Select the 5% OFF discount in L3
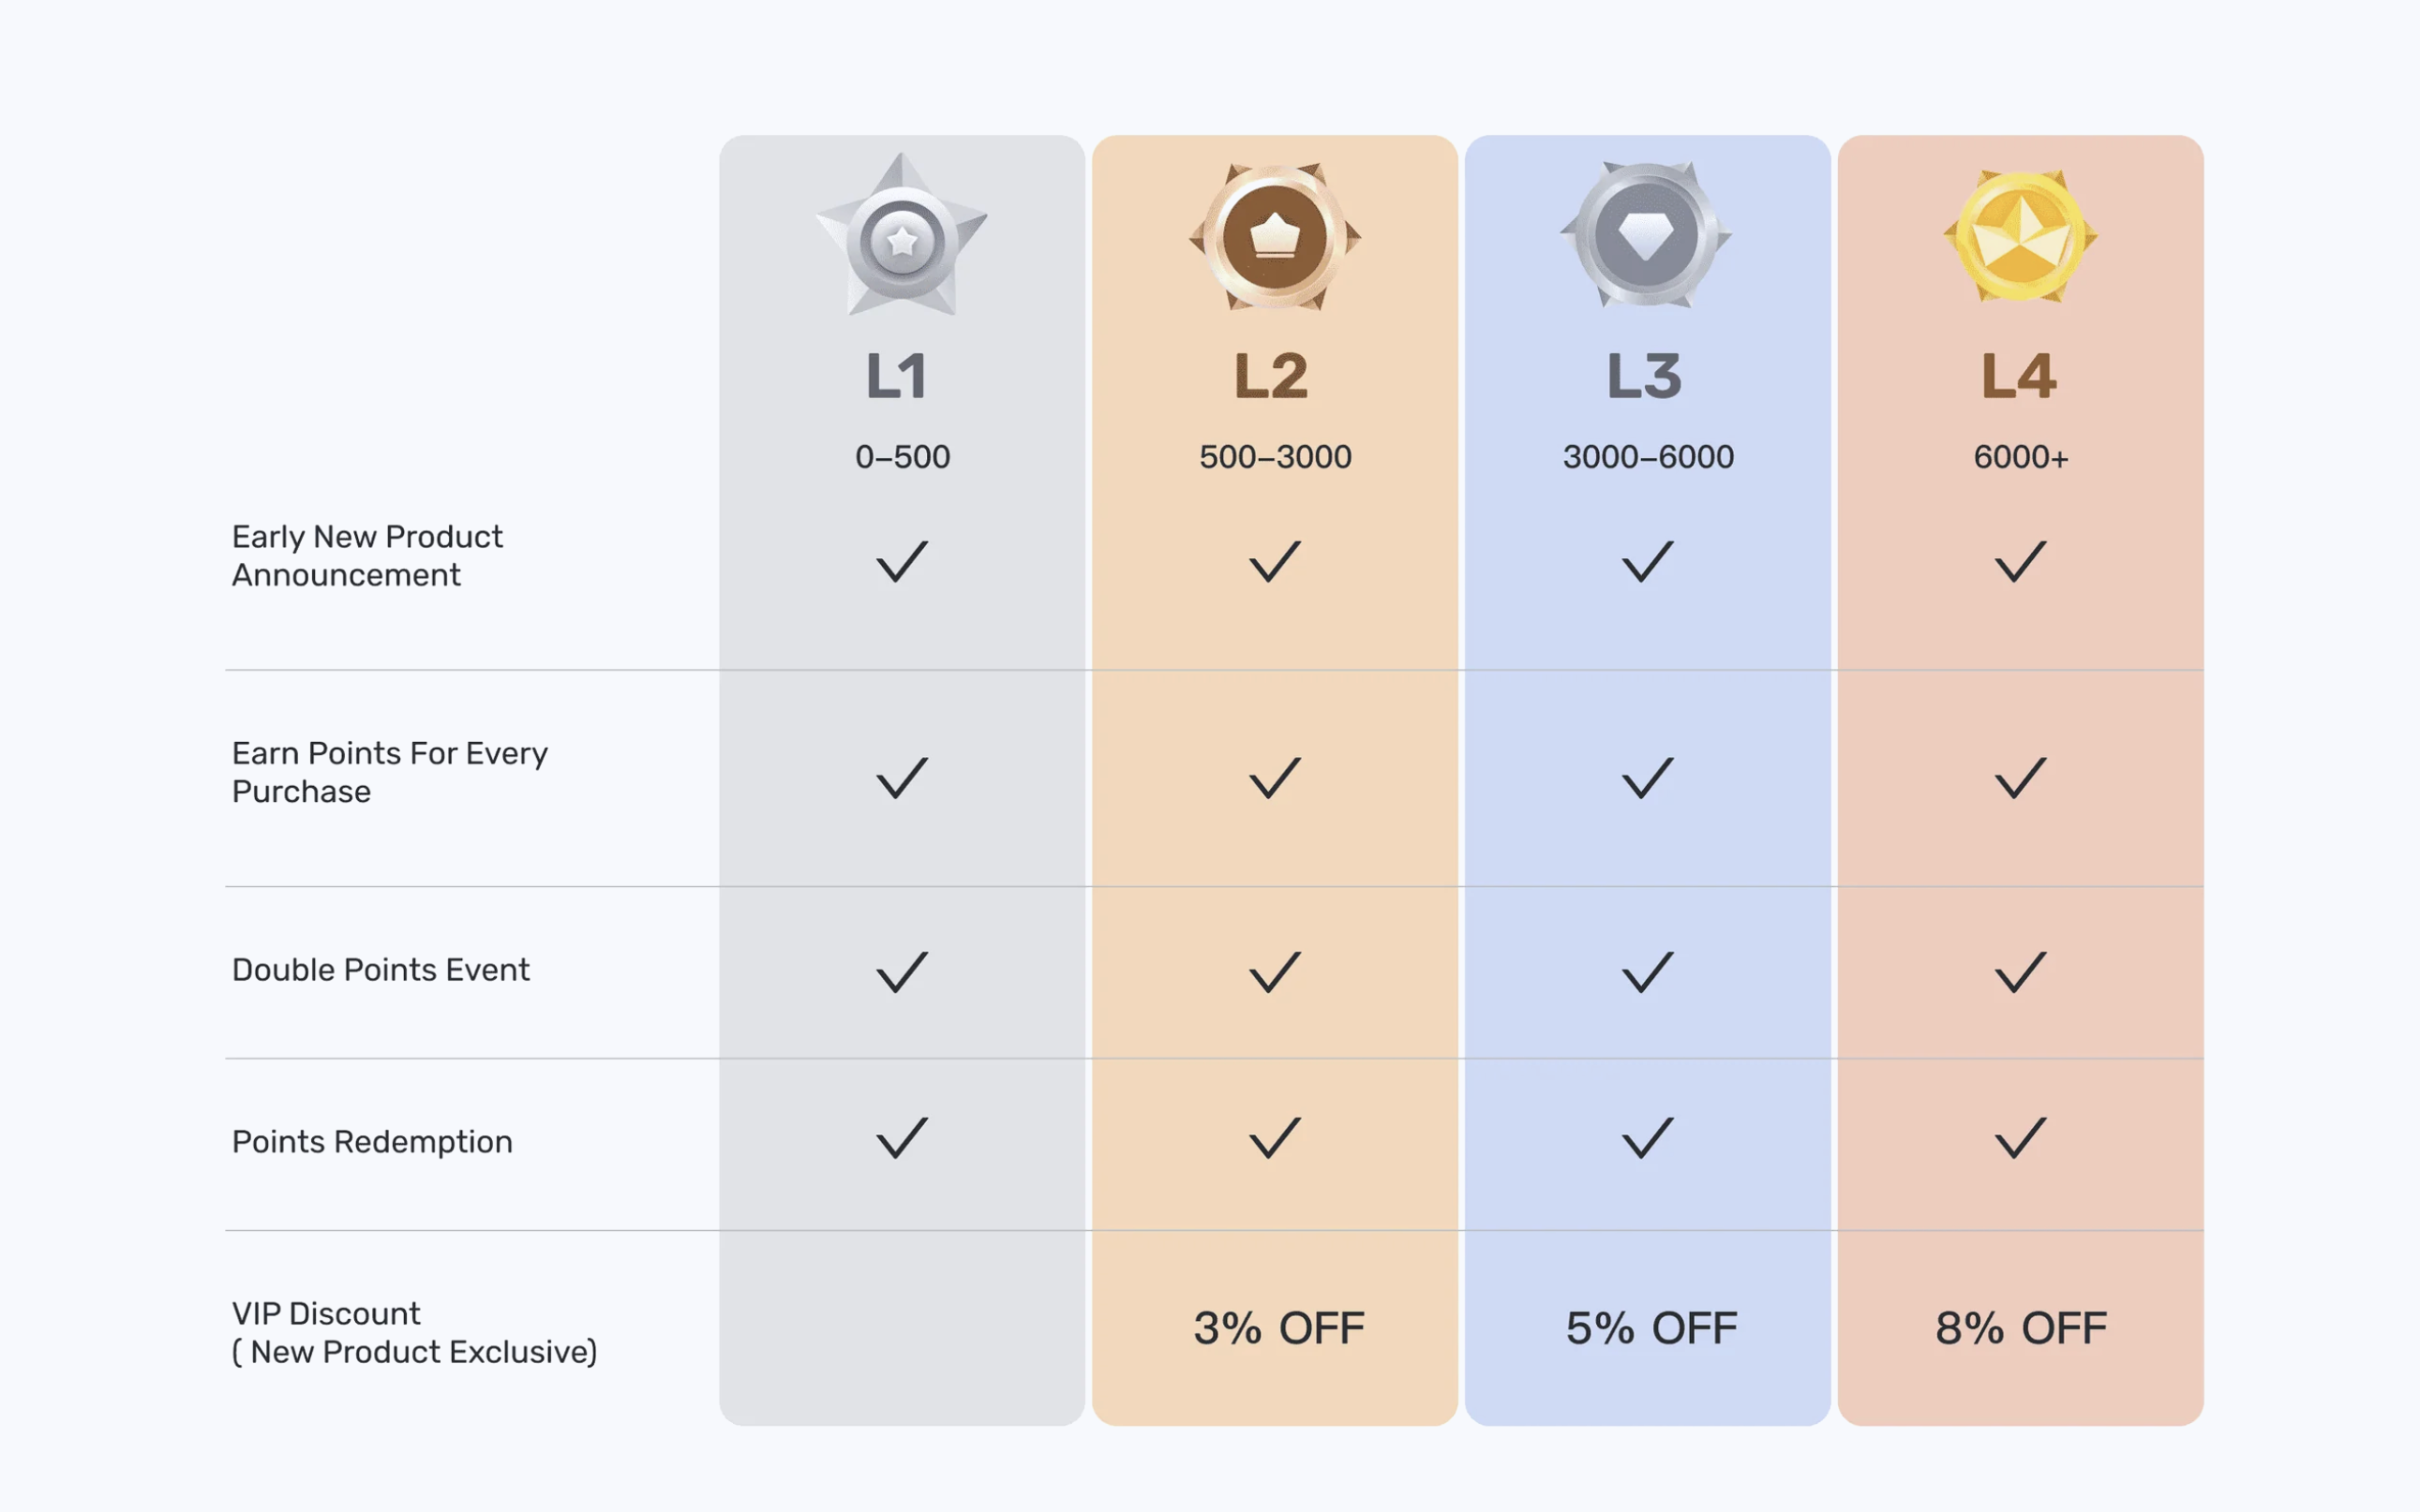The image size is (2420, 1512). pos(1651,1328)
